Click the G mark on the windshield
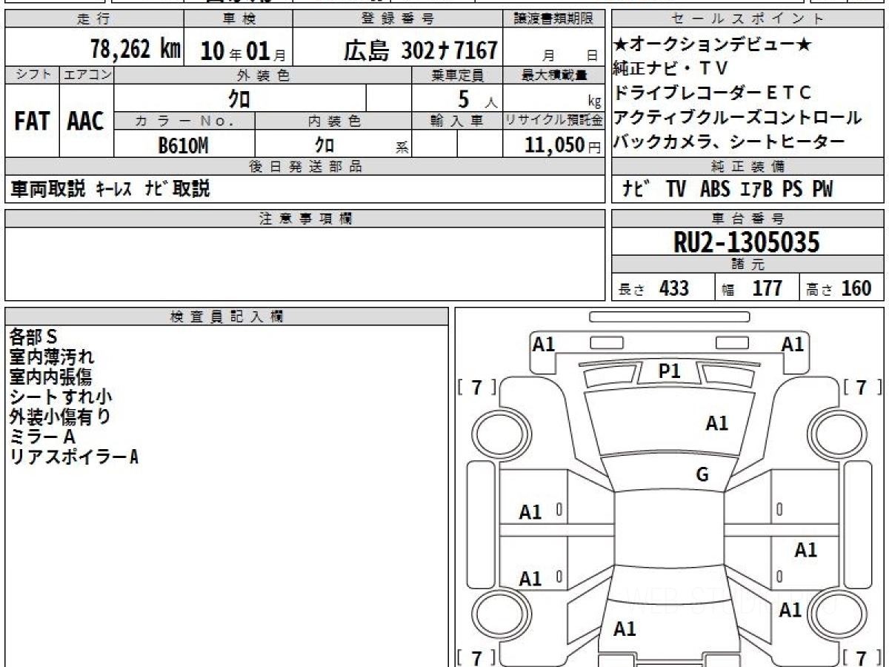 702,475
